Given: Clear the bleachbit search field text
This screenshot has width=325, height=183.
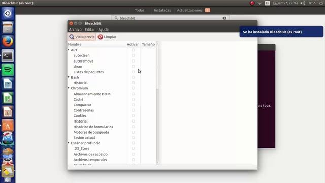Looking at the screenshot, I should tap(224, 18).
